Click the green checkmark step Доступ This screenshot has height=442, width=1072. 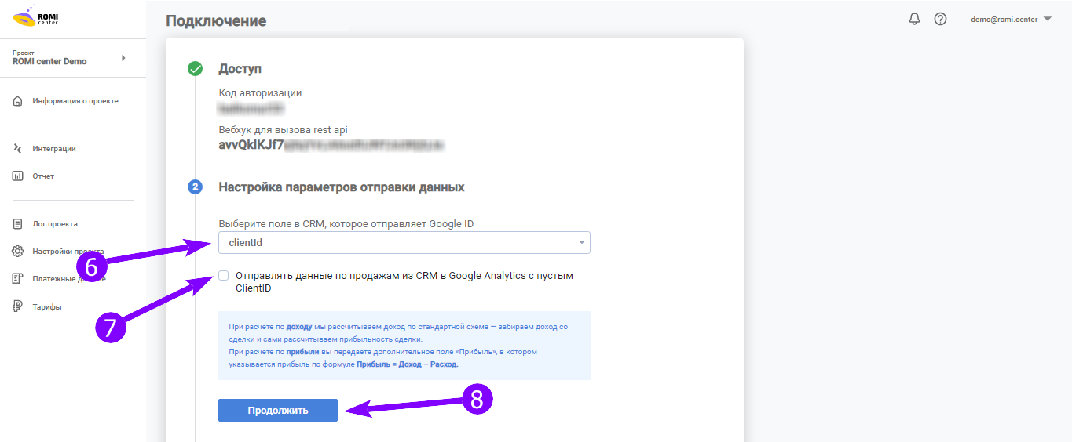coord(196,69)
